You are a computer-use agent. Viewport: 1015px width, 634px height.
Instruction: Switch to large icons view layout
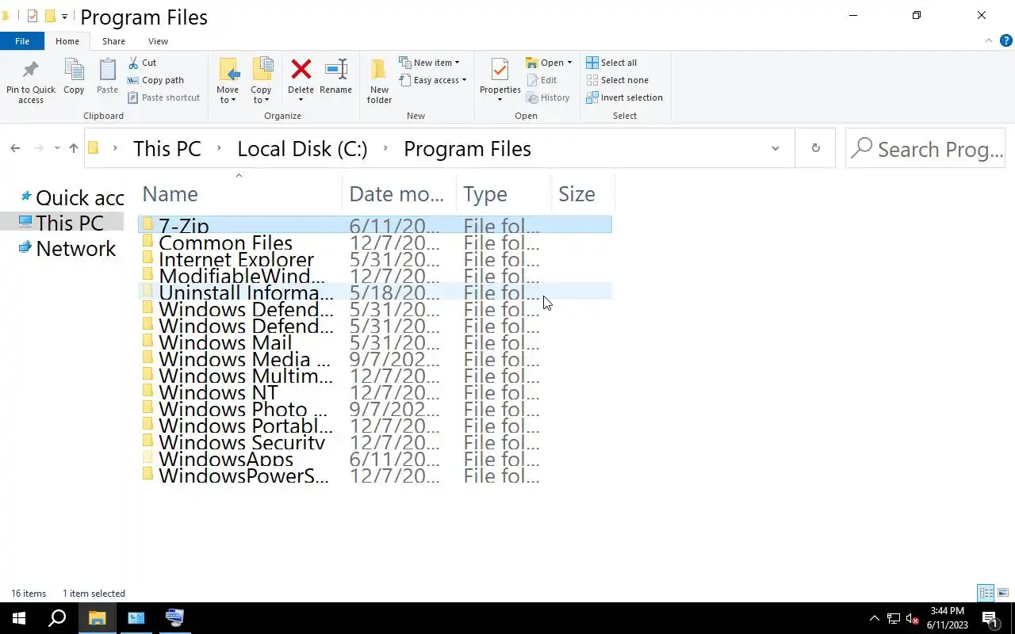[x=1003, y=593]
